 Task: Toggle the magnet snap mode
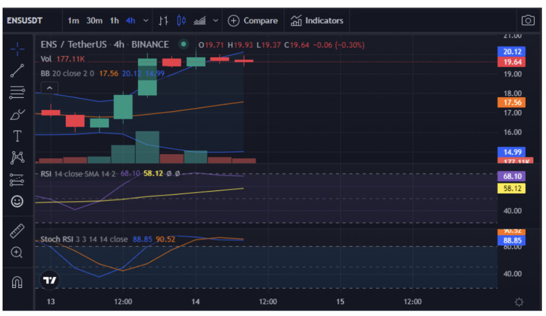point(17,282)
